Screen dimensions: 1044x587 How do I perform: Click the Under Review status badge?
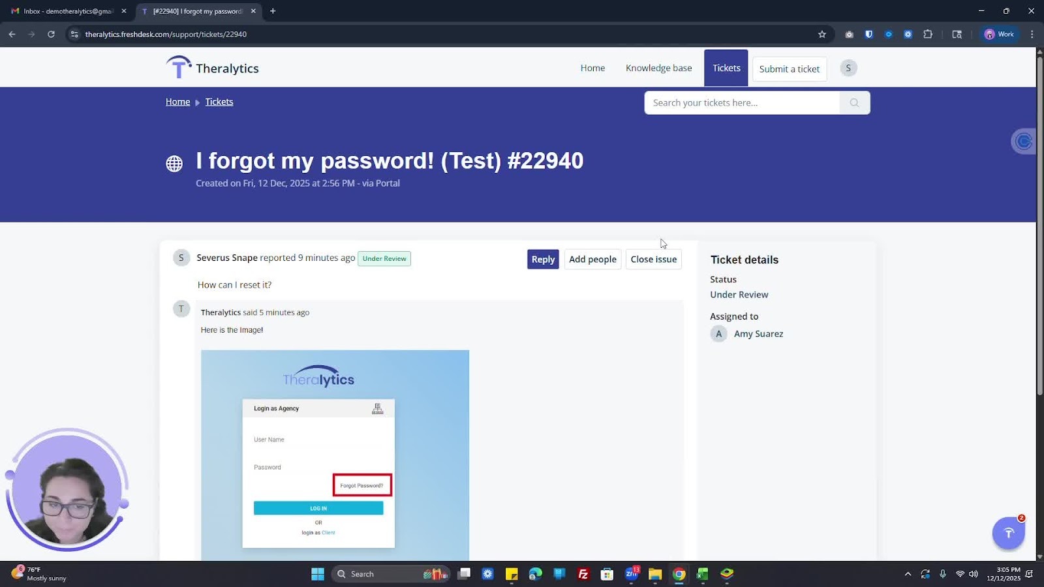click(384, 258)
